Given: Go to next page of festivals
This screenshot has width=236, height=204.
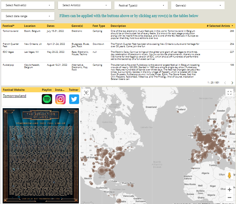Looking at the screenshot, I should click(232, 83).
